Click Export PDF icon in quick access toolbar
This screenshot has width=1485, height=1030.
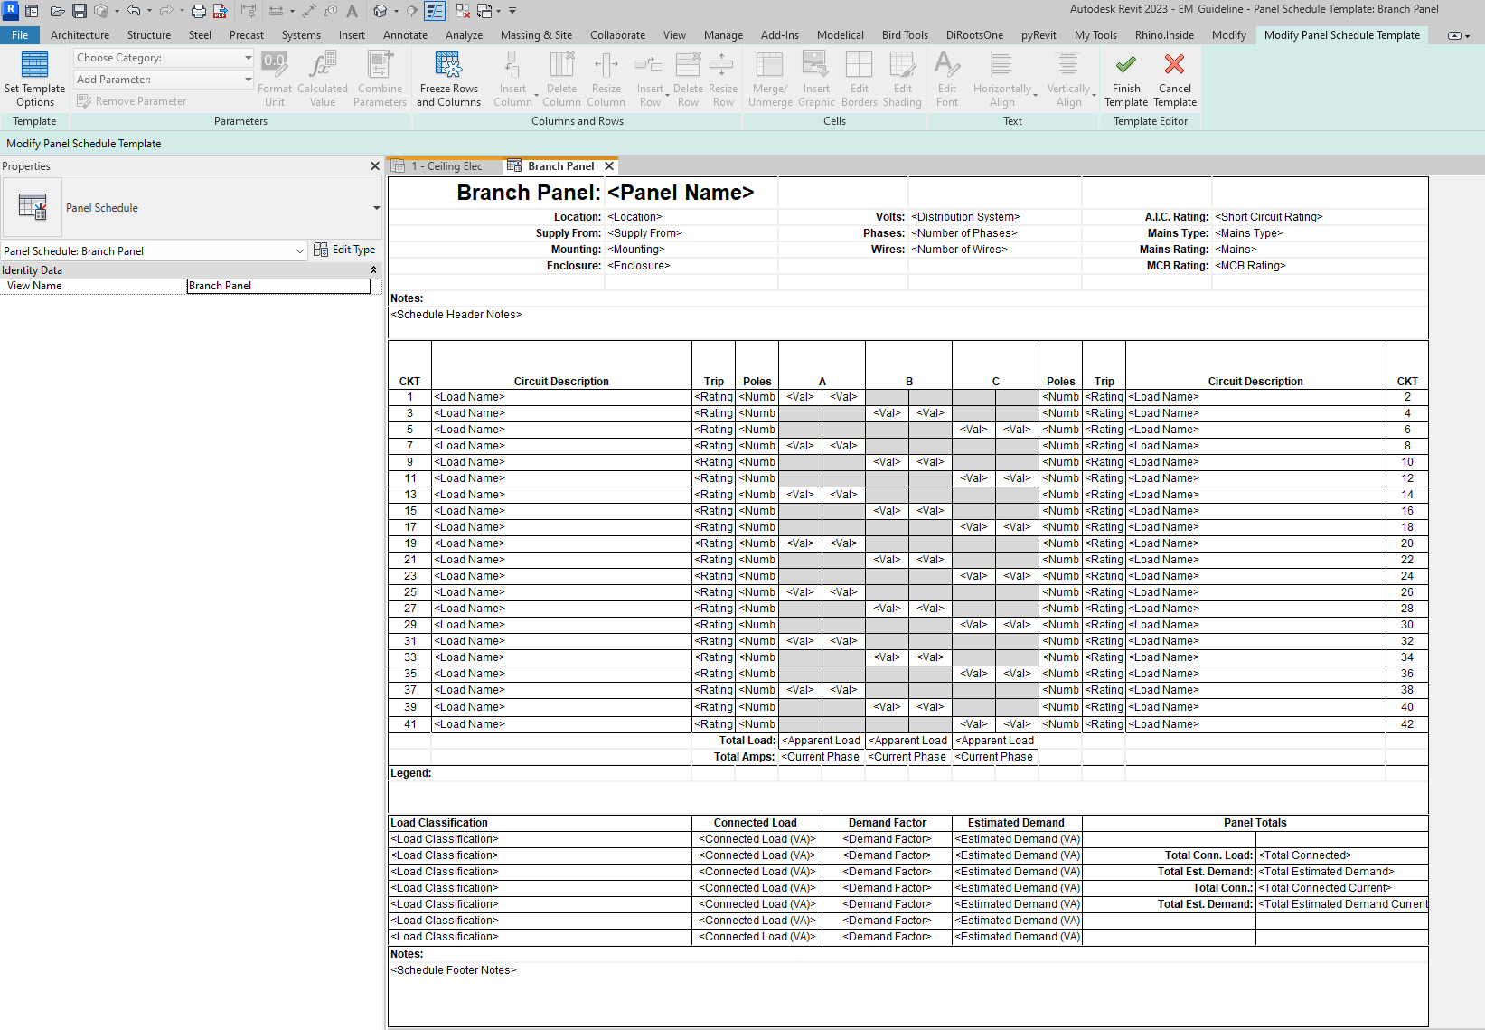coord(220,11)
